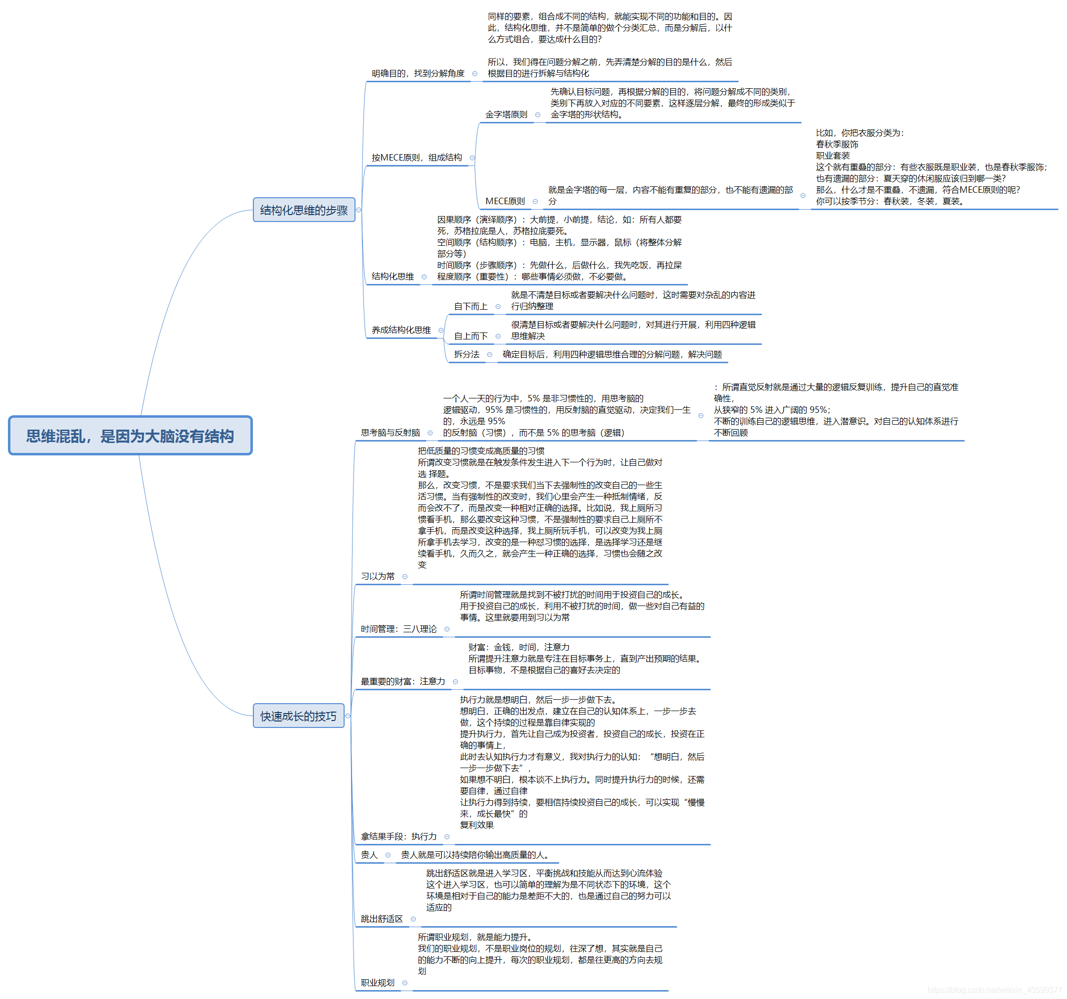Select the 习以为常 label
The image size is (1067, 999).
377,577
